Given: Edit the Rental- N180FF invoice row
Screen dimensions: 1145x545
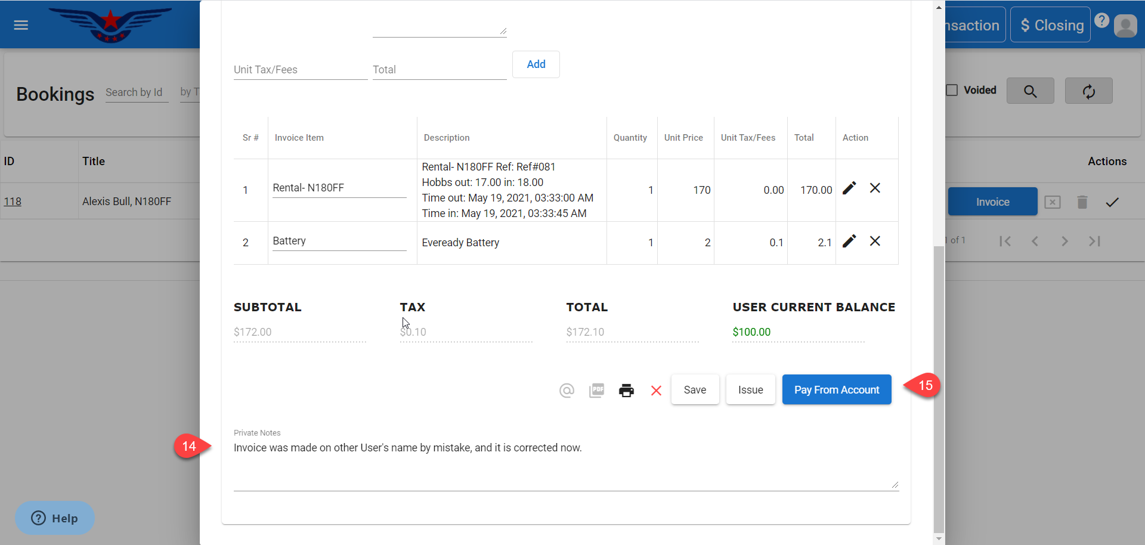Looking at the screenshot, I should pos(849,188).
